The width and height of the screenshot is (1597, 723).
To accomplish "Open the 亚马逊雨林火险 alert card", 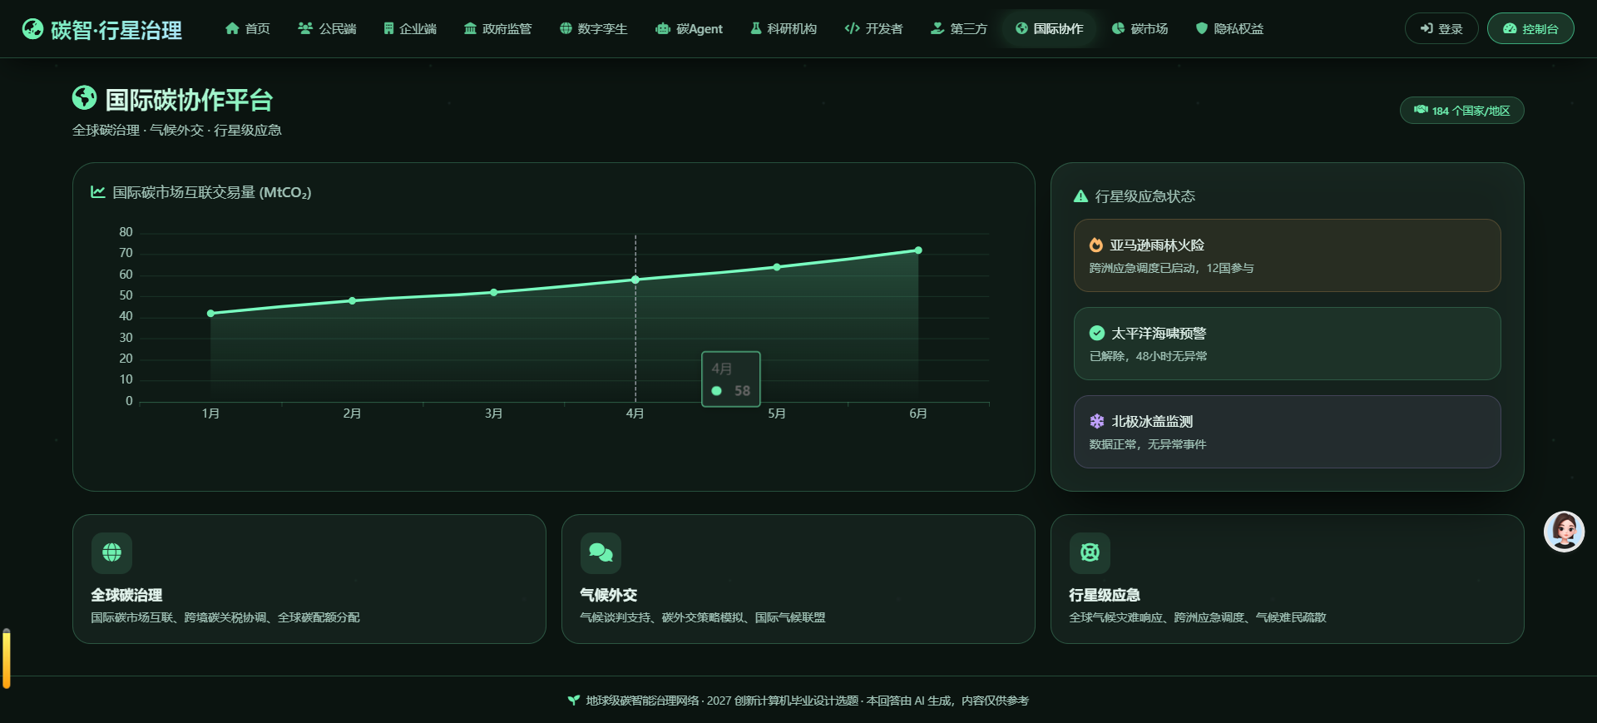I will [x=1288, y=255].
